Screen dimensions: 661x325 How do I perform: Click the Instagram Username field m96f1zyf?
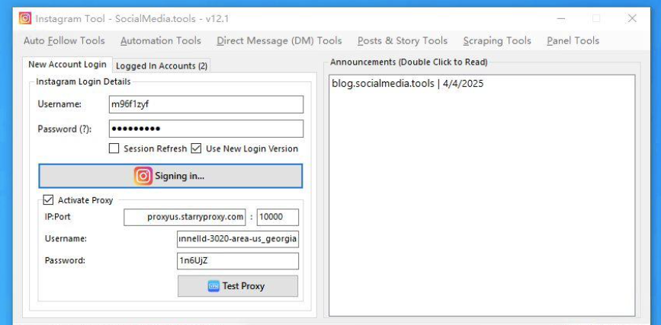206,104
